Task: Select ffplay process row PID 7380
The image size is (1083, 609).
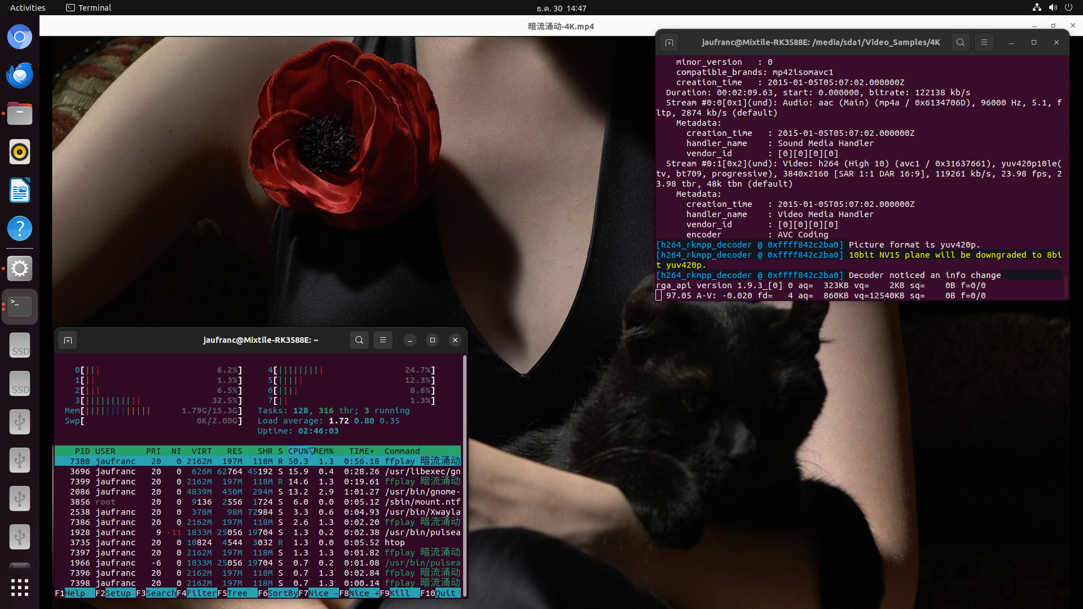Action: point(258,461)
